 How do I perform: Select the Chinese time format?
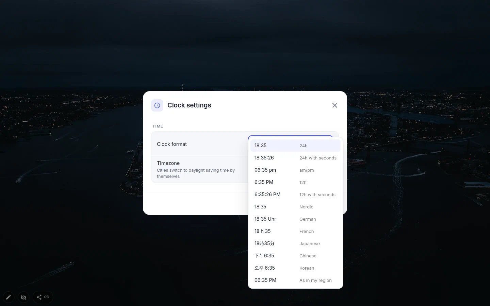coord(295,256)
